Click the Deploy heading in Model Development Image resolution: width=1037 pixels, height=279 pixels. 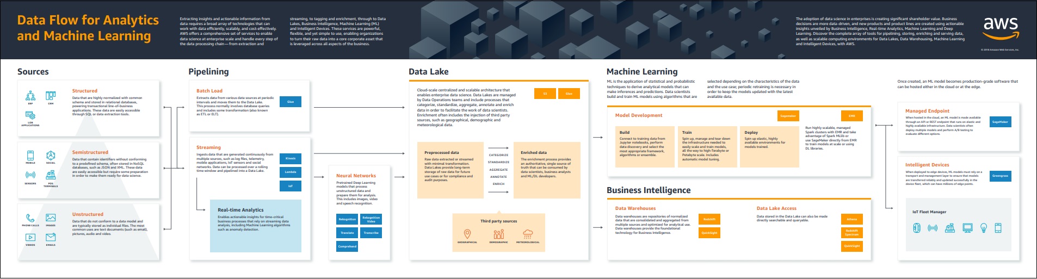click(x=751, y=132)
